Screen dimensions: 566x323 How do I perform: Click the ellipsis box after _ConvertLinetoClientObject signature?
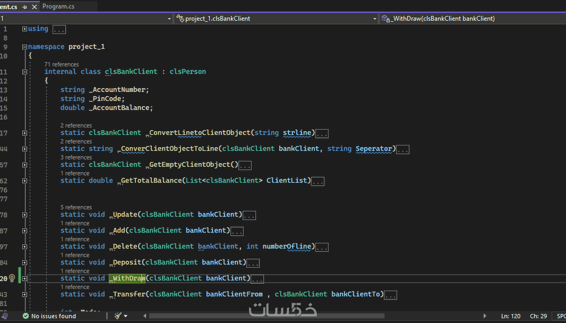tap(322, 134)
